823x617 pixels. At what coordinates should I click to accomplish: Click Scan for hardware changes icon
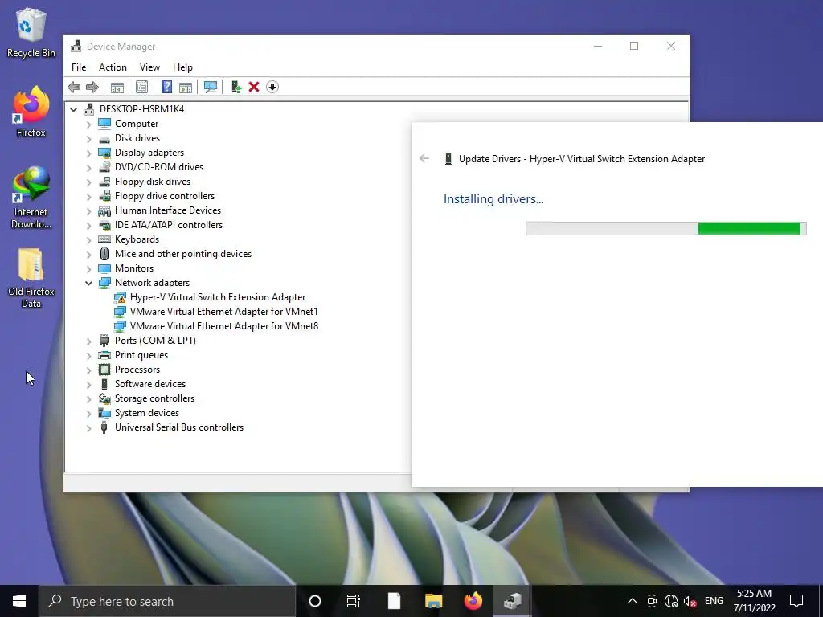point(211,87)
